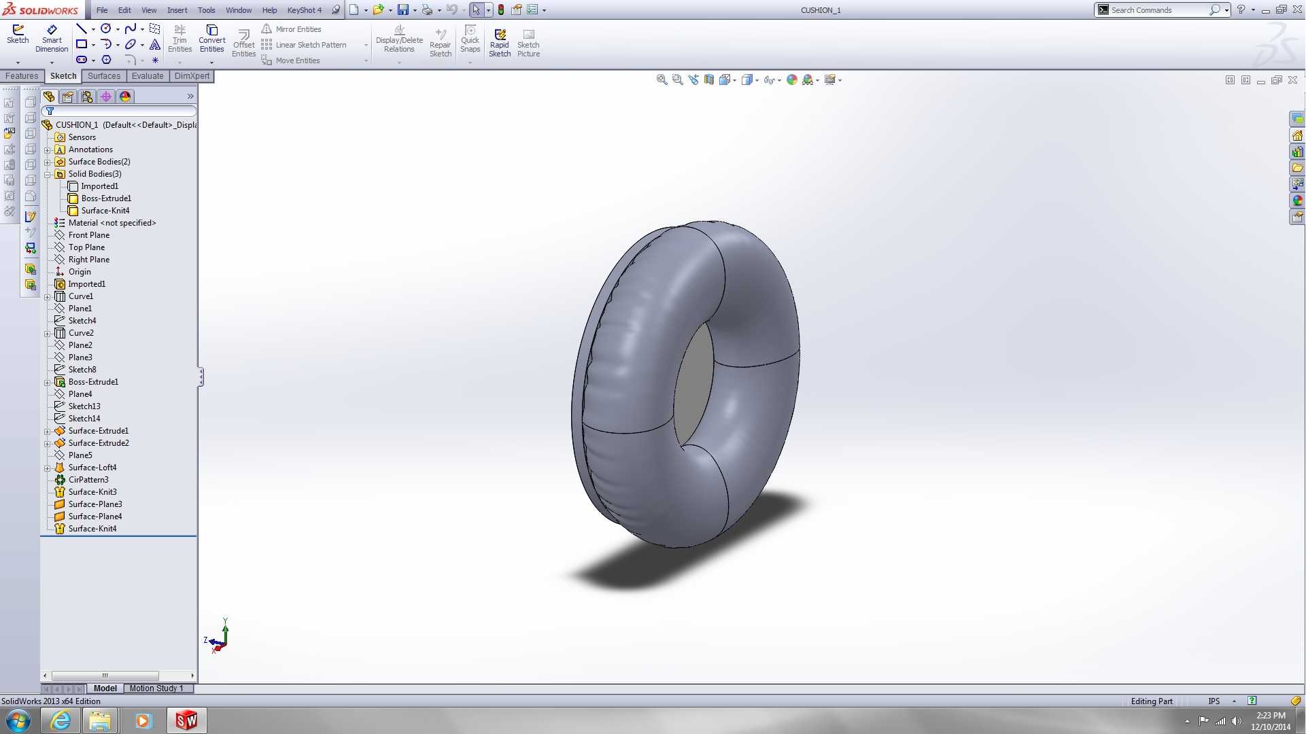Select the Offset Entities tool
The width and height of the screenshot is (1306, 734).
coord(243,43)
